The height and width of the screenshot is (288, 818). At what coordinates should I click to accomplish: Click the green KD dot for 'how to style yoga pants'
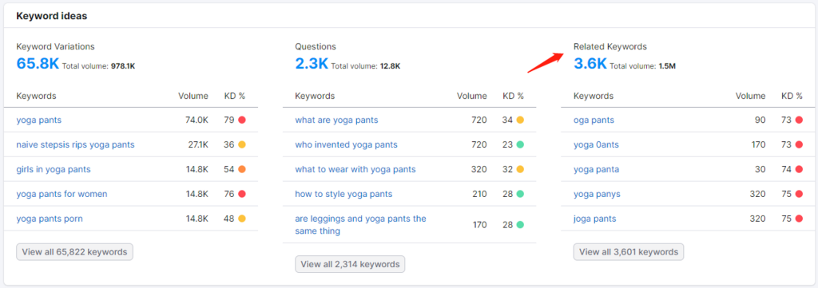(x=520, y=194)
